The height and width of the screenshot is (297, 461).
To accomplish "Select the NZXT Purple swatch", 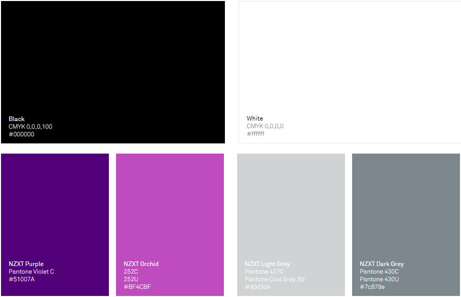I will click(55, 225).
